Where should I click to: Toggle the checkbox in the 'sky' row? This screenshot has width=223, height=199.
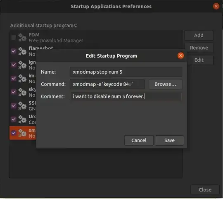pyautogui.click(x=14, y=92)
